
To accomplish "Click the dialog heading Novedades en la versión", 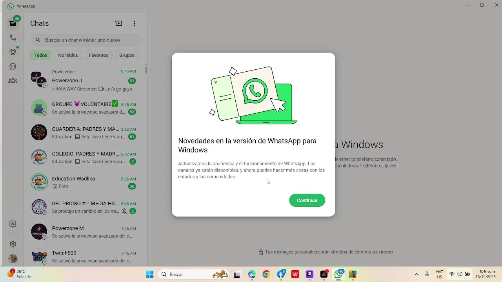I will (x=247, y=145).
